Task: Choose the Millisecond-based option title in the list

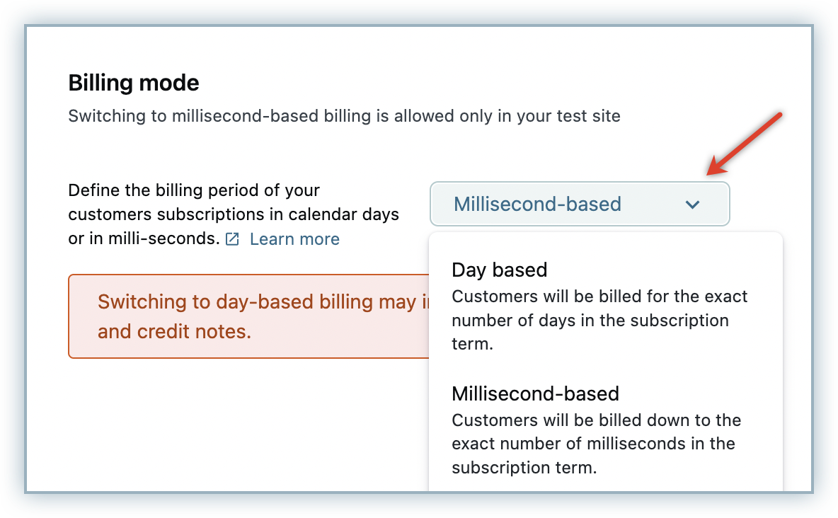Action: coord(535,393)
